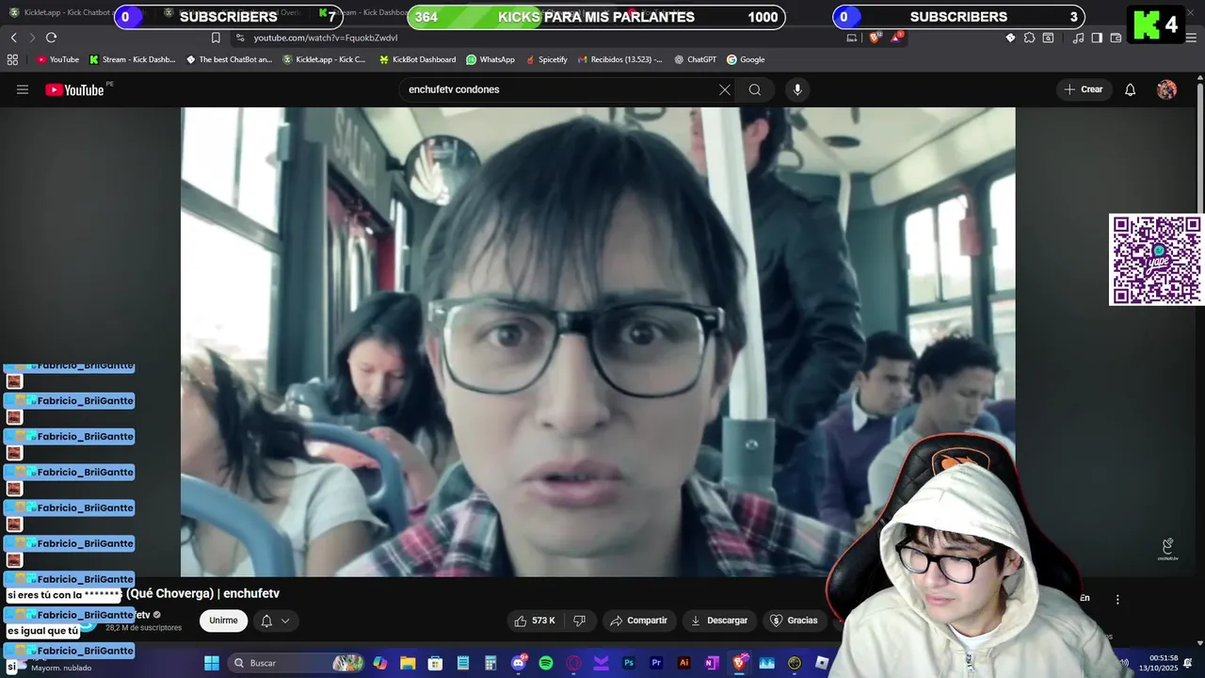The image size is (1205, 678).
Task: Open Recibidos mail bookmark
Action: click(x=619, y=59)
